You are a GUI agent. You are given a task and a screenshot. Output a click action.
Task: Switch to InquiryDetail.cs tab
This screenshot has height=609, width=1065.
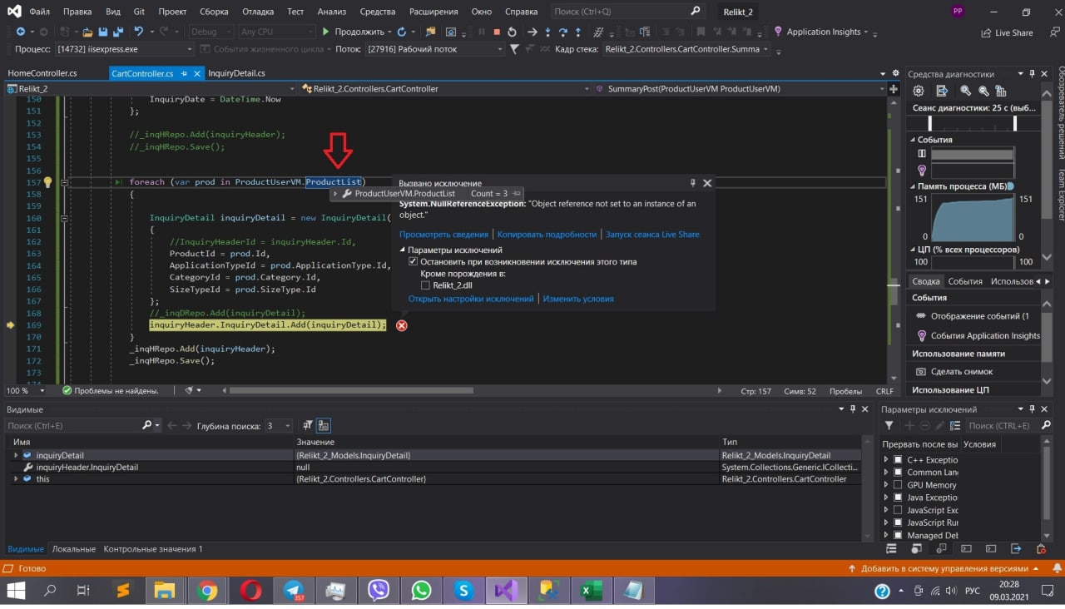[x=236, y=73]
